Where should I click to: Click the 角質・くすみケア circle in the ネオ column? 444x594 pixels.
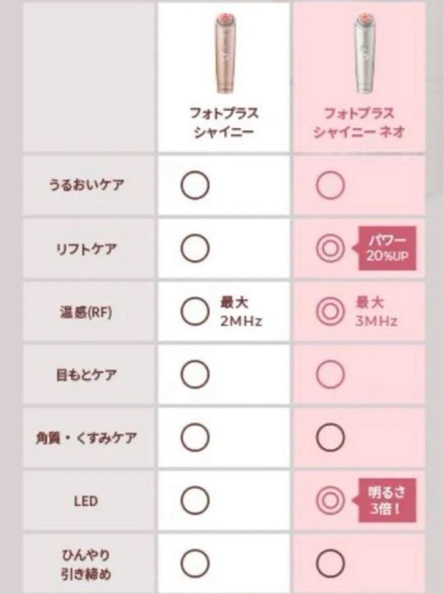point(330,438)
